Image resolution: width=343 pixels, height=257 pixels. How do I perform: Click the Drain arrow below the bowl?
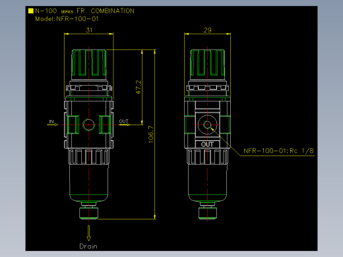[88, 233]
